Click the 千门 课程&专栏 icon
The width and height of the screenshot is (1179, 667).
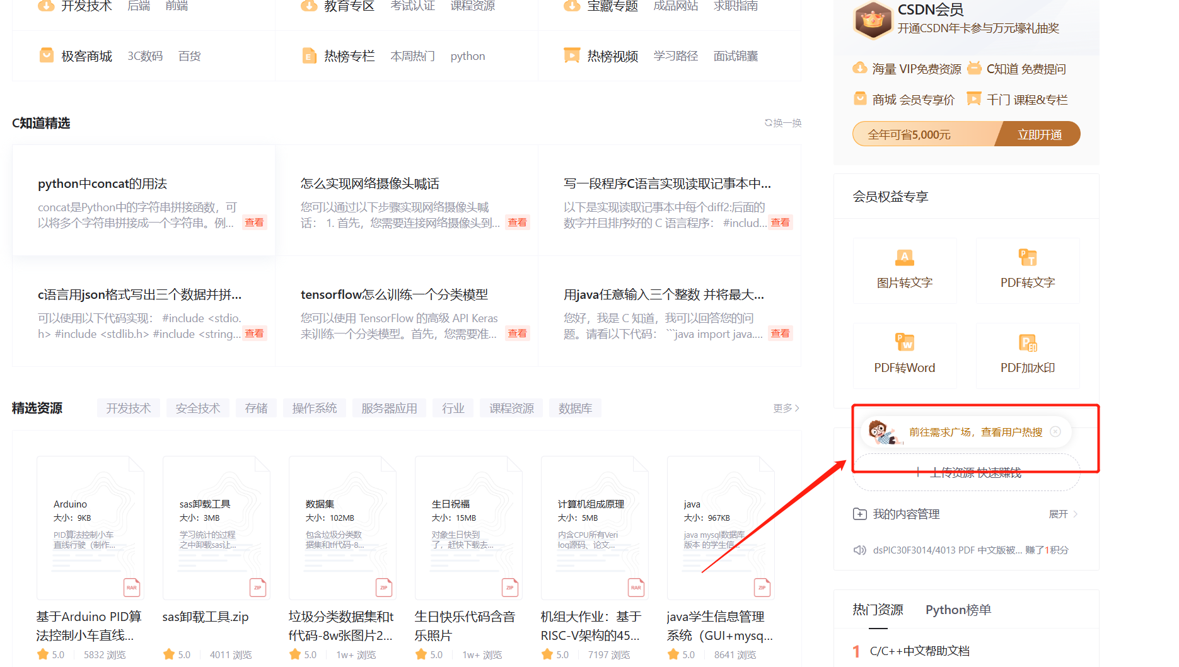(974, 99)
